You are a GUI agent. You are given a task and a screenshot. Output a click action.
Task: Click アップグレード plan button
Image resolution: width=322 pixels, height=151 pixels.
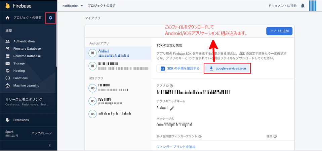(x=41, y=133)
